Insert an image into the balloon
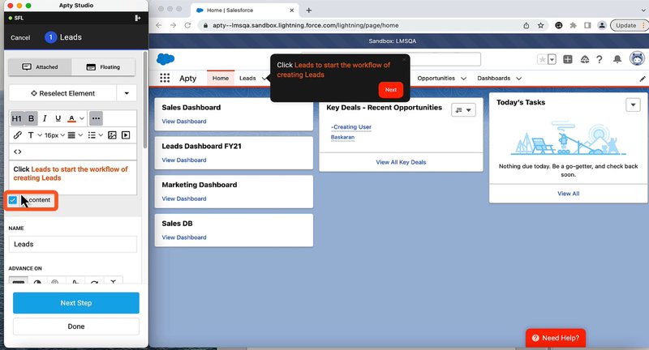The image size is (649, 350). 112,134
